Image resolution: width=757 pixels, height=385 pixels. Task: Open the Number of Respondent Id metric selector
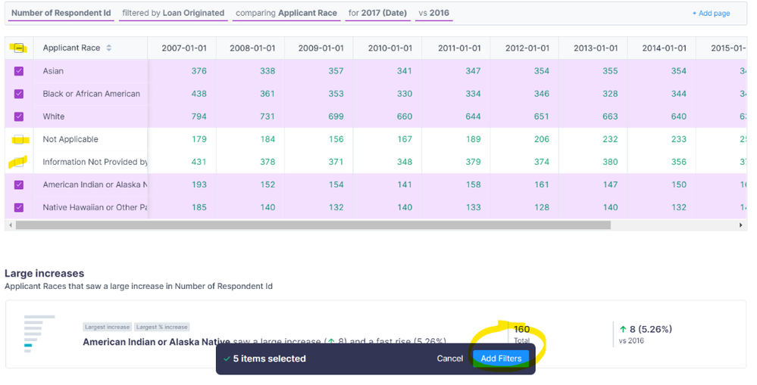(61, 14)
